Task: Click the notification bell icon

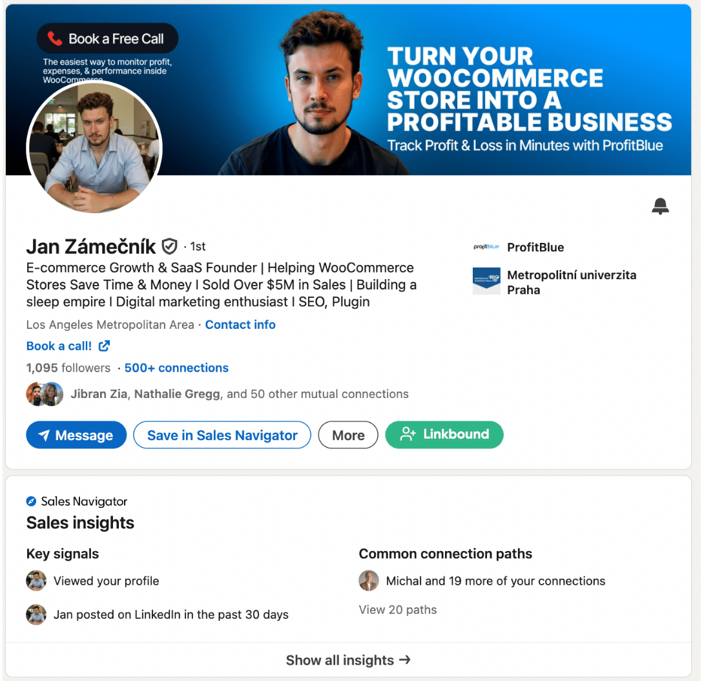Action: [x=660, y=206]
